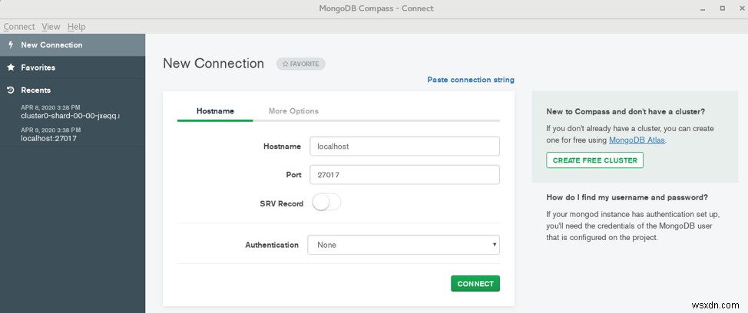
Task: Open the recent localhost:27017 connection
Action: pyautogui.click(x=48, y=139)
